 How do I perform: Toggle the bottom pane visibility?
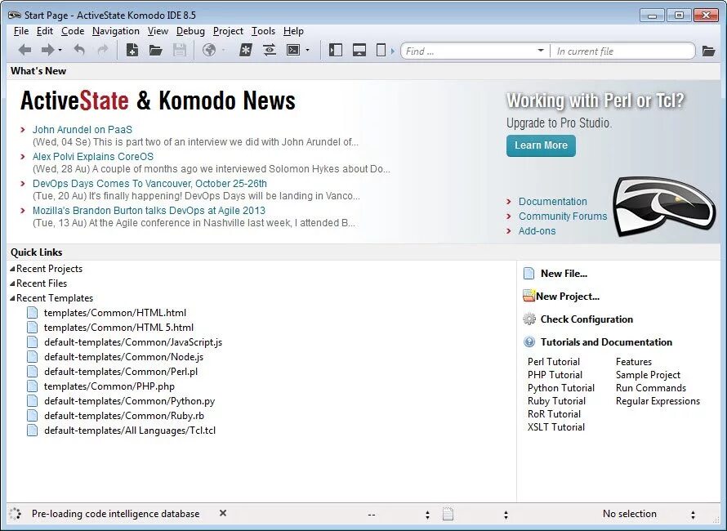[359, 50]
